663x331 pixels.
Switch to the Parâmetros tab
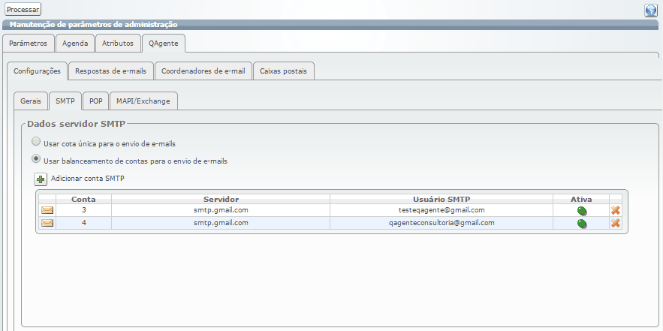click(x=28, y=43)
